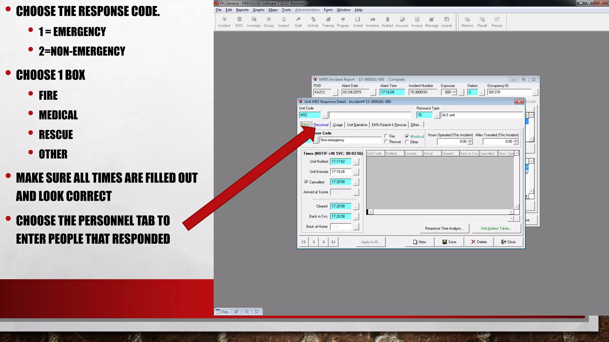Viewport: 609px width, 342px height.
Task: Uncheck the Medical checkbox
Action: [x=407, y=136]
